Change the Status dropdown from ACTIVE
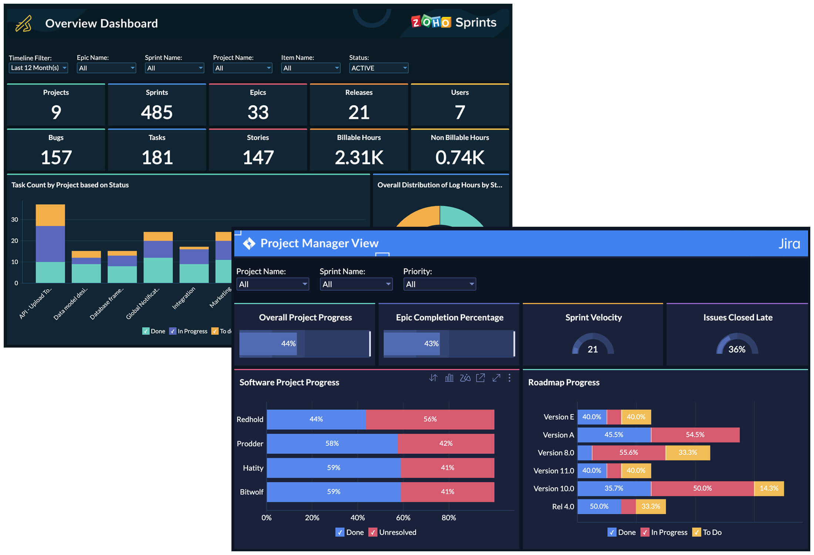 click(x=378, y=68)
